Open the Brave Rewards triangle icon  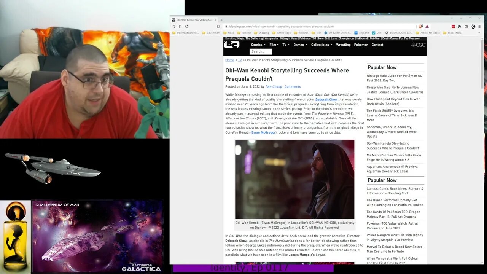[x=427, y=27]
